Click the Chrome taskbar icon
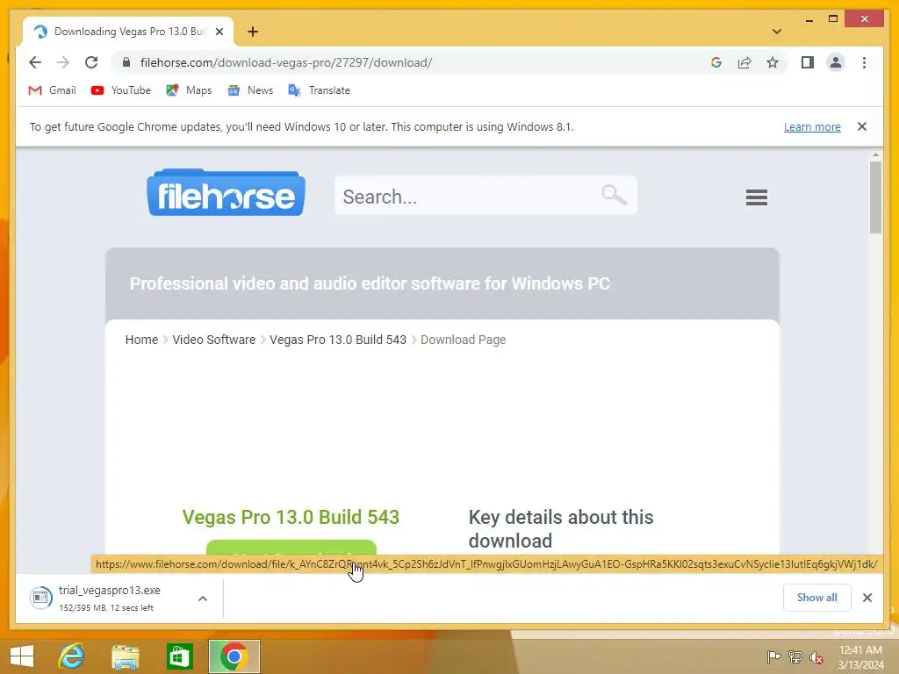899x674 pixels. (x=234, y=656)
